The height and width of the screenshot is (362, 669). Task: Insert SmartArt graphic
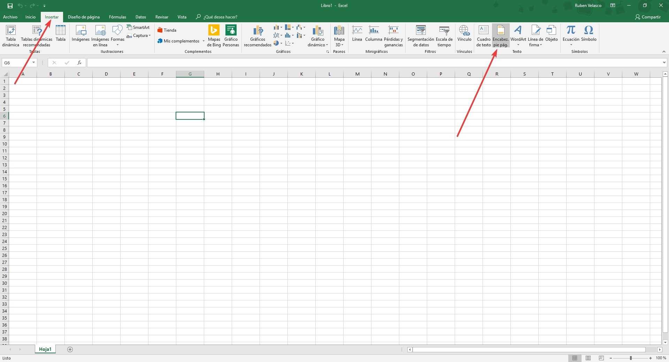tap(138, 27)
